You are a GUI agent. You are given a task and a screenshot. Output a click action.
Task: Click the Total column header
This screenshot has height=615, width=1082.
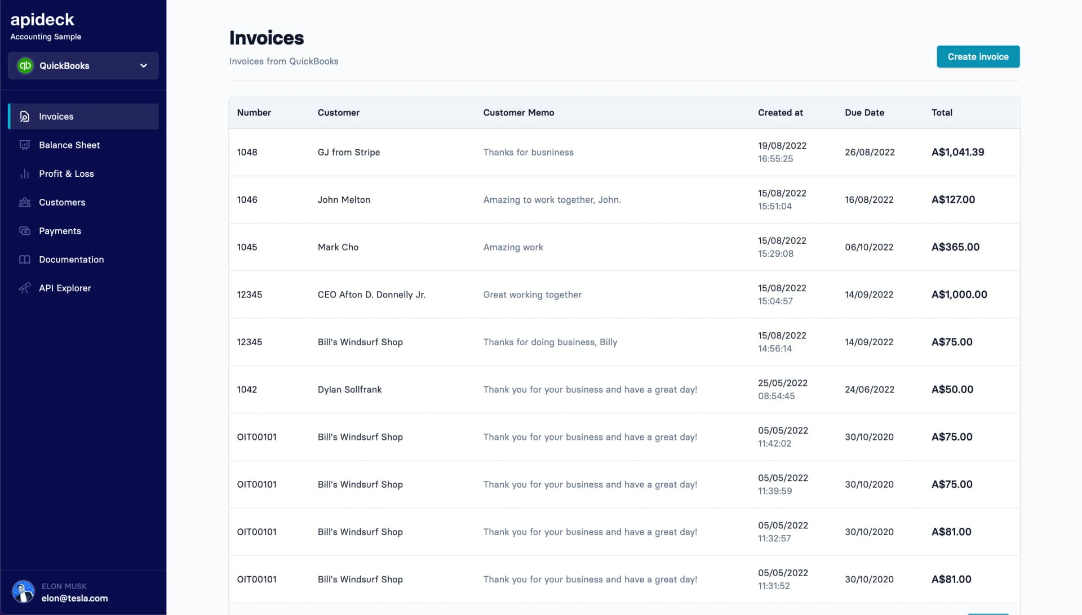[942, 113]
